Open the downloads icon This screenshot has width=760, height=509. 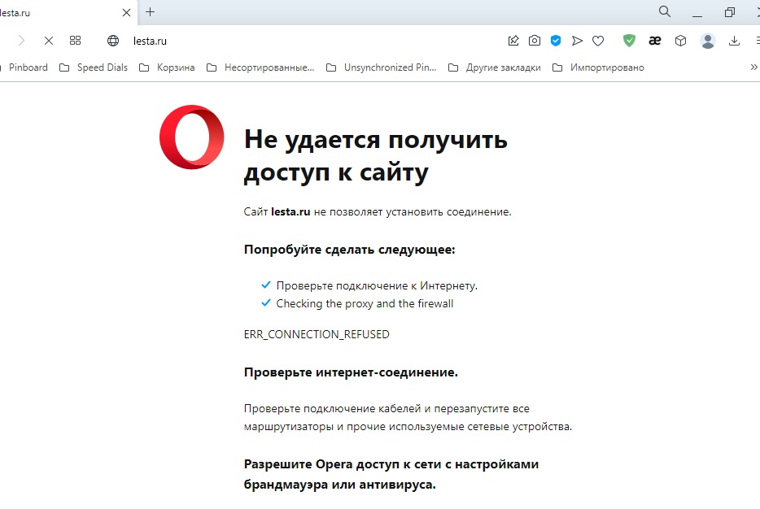pyautogui.click(x=734, y=41)
